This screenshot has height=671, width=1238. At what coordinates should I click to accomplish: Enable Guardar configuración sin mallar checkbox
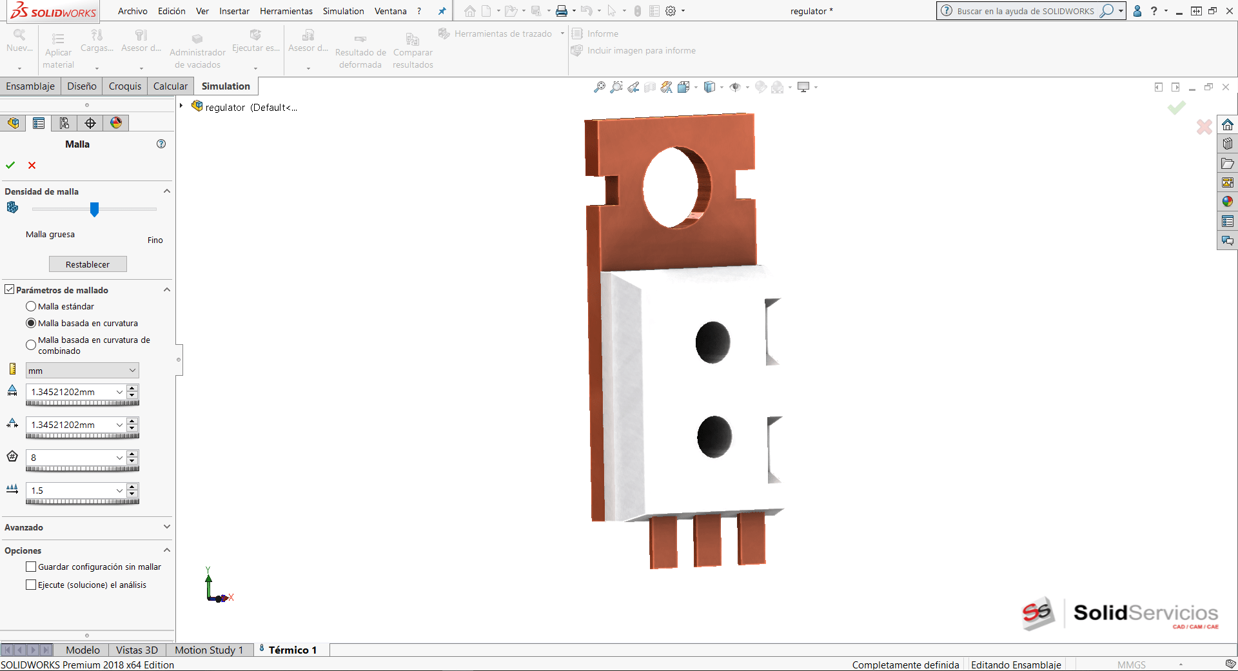(31, 567)
